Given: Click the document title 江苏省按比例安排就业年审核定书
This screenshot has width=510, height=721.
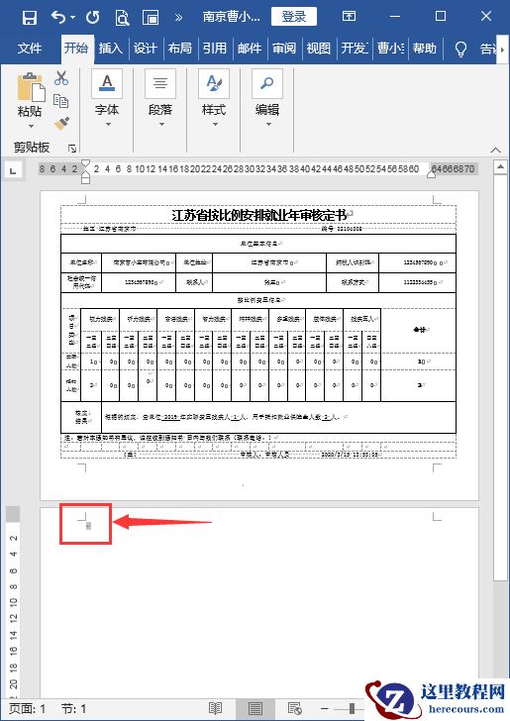Looking at the screenshot, I should pos(258,214).
